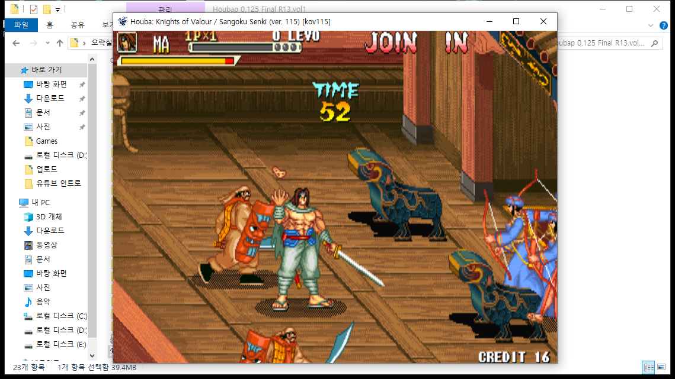Click the 오락실 breadcrumb in address bar
The height and width of the screenshot is (379, 675).
coord(101,43)
